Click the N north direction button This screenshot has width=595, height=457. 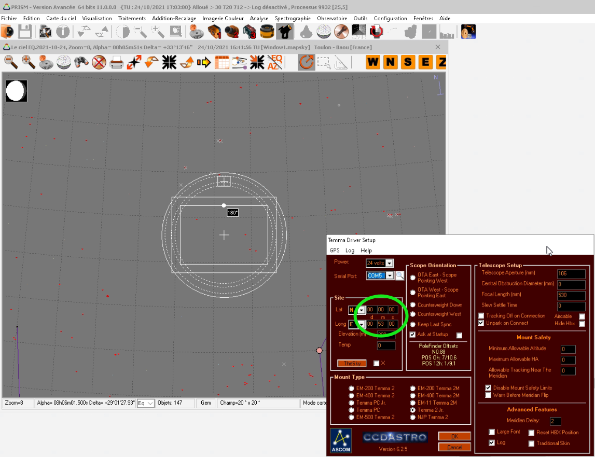tap(390, 63)
